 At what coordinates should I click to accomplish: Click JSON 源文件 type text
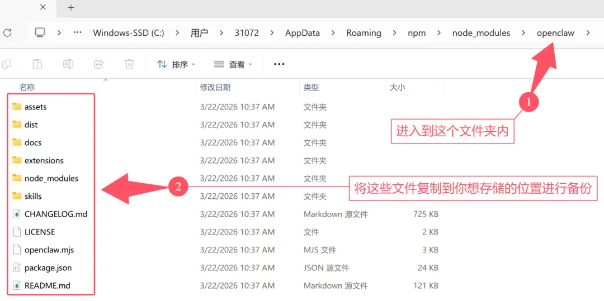[x=326, y=267]
